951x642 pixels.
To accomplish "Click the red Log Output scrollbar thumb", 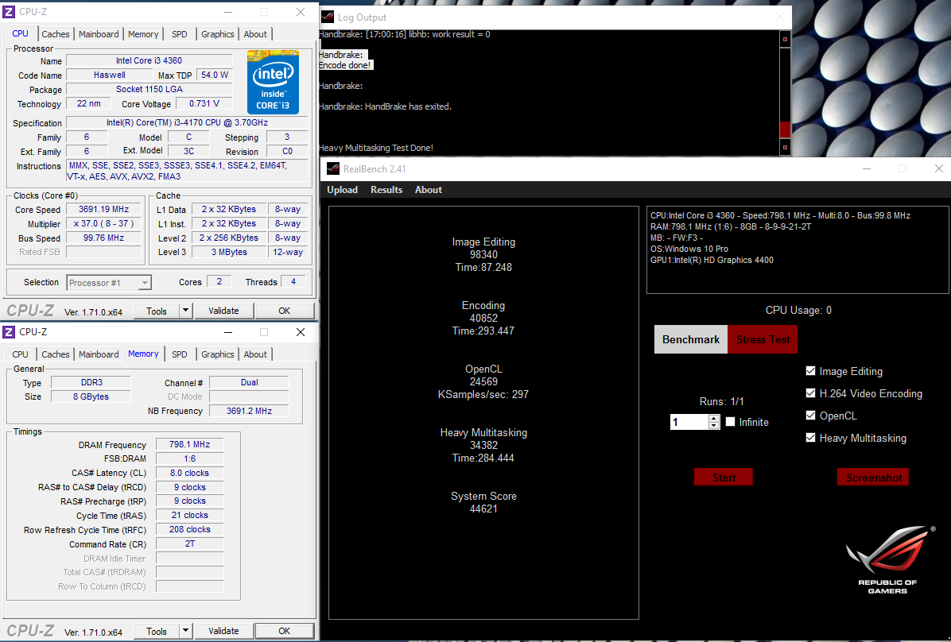I will point(785,130).
